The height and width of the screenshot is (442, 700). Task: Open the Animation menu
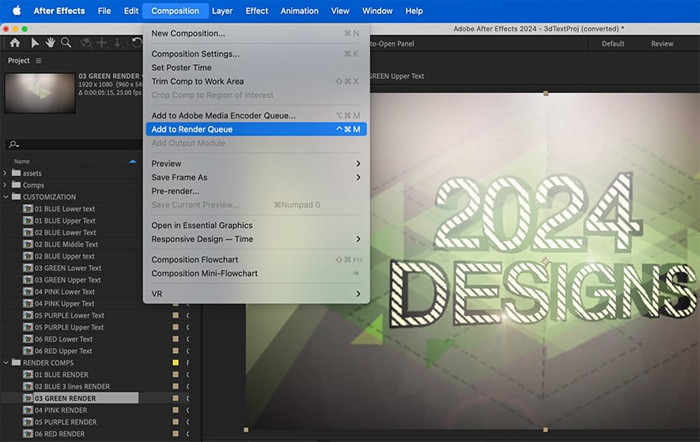click(x=300, y=11)
